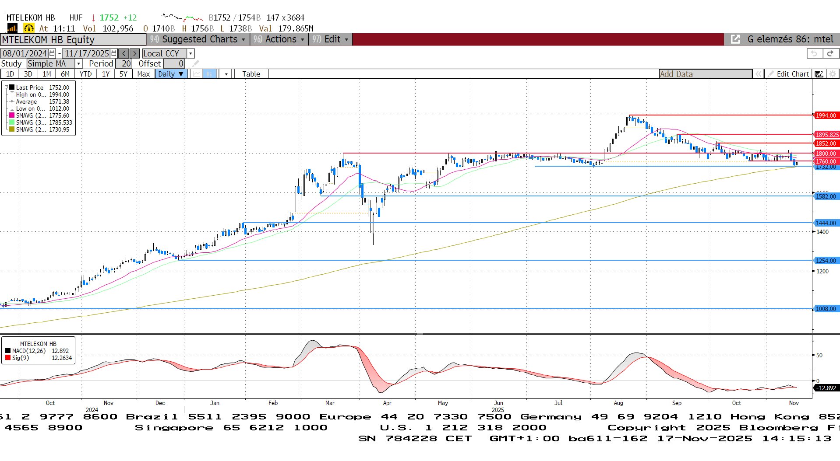The width and height of the screenshot is (840, 461).
Task: Click the bar chart icon under the ticker
Action: (x=12, y=28)
